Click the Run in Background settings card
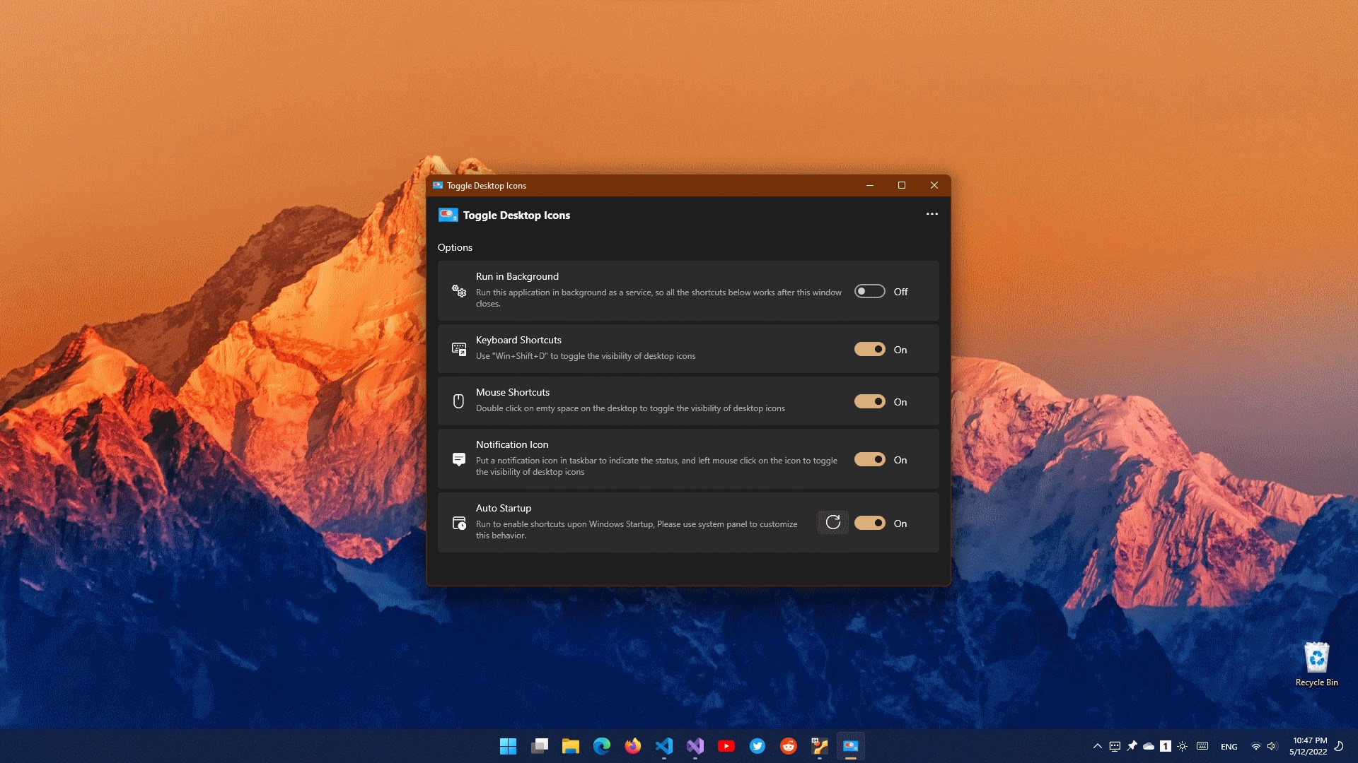This screenshot has height=763, width=1358. click(637, 290)
